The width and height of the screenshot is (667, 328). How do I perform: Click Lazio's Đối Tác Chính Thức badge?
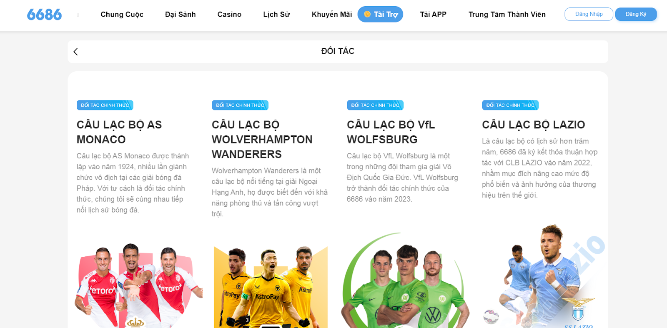(x=510, y=105)
